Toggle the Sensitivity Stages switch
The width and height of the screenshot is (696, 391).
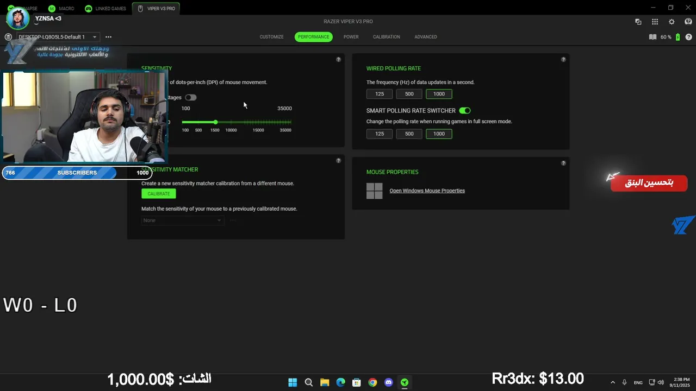(190, 98)
